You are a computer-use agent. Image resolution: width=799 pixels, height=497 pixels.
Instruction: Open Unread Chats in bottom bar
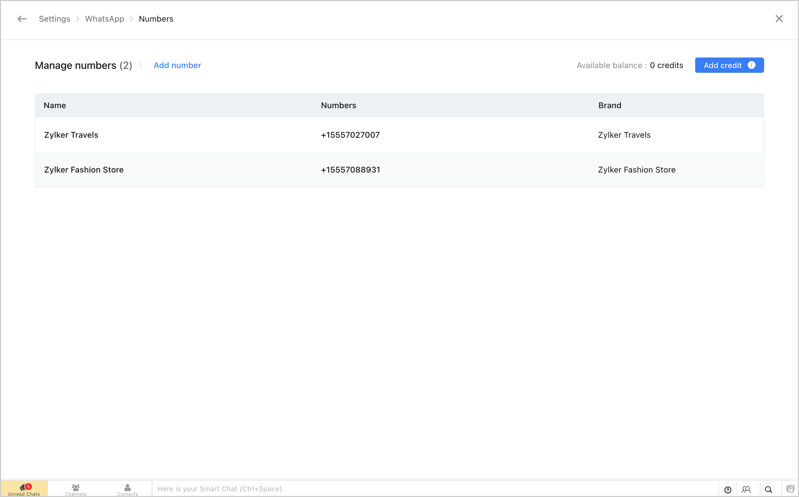pyautogui.click(x=24, y=489)
